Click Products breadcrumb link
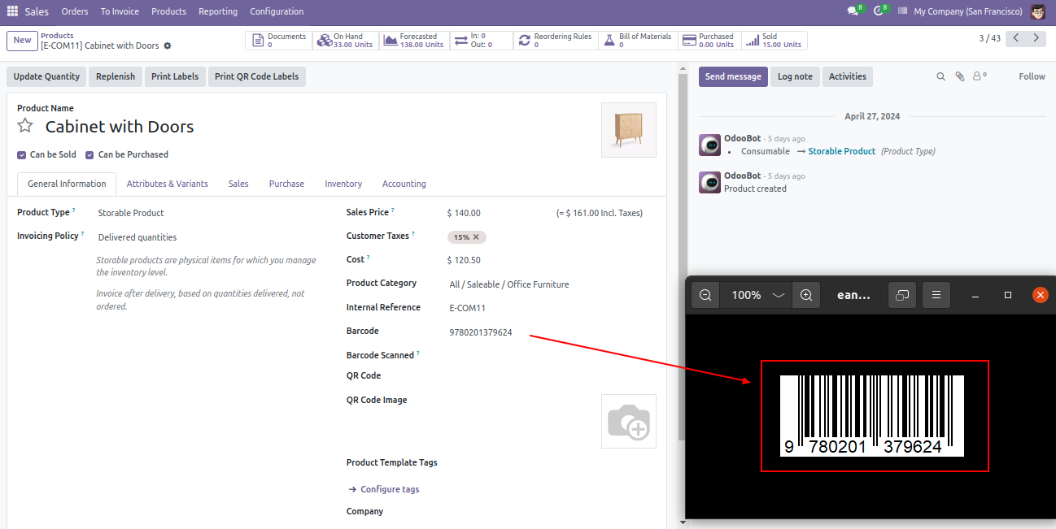The height and width of the screenshot is (529, 1056). (57, 36)
